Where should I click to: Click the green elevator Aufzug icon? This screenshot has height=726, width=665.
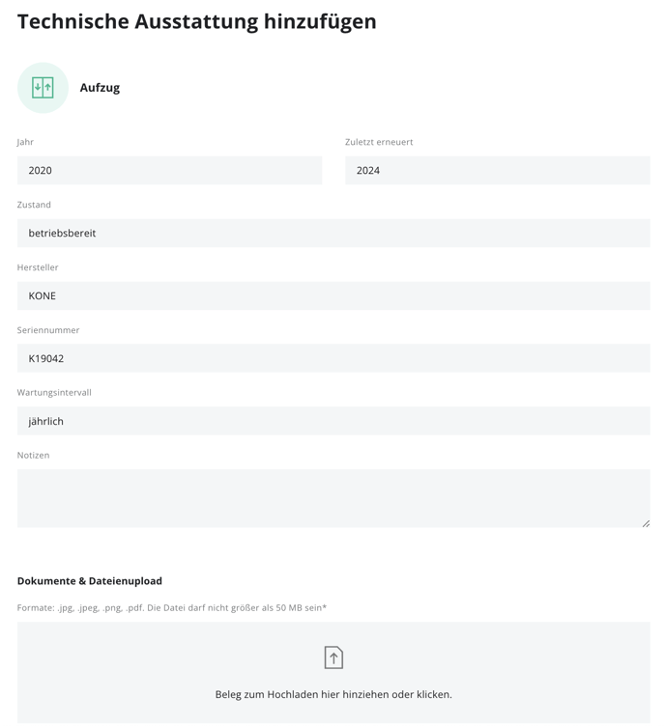coord(43,88)
